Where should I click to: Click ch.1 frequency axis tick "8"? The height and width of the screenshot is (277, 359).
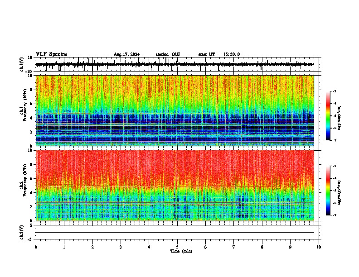tap(32, 90)
